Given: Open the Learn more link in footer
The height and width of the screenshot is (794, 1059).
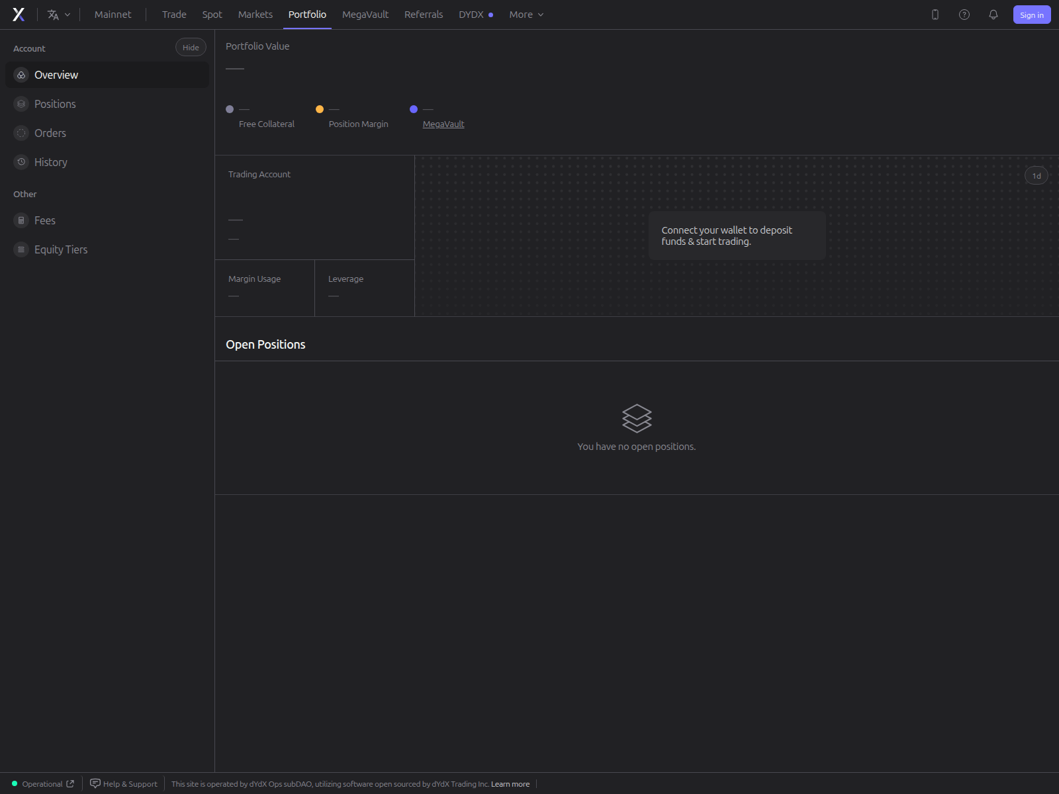Looking at the screenshot, I should tap(510, 784).
